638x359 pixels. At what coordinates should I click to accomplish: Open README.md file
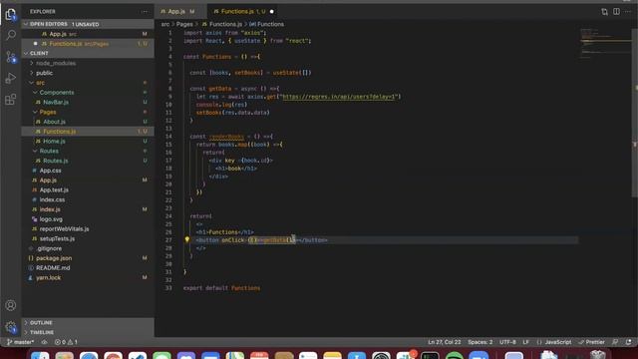(x=53, y=268)
